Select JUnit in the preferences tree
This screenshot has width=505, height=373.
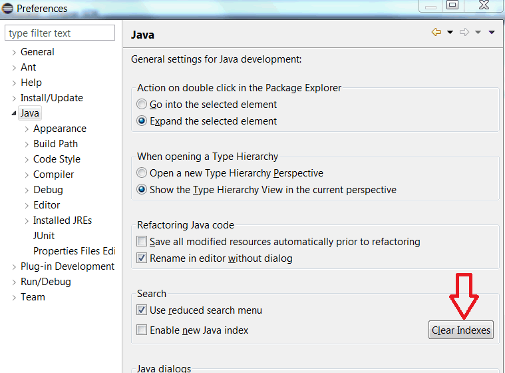[x=44, y=236]
